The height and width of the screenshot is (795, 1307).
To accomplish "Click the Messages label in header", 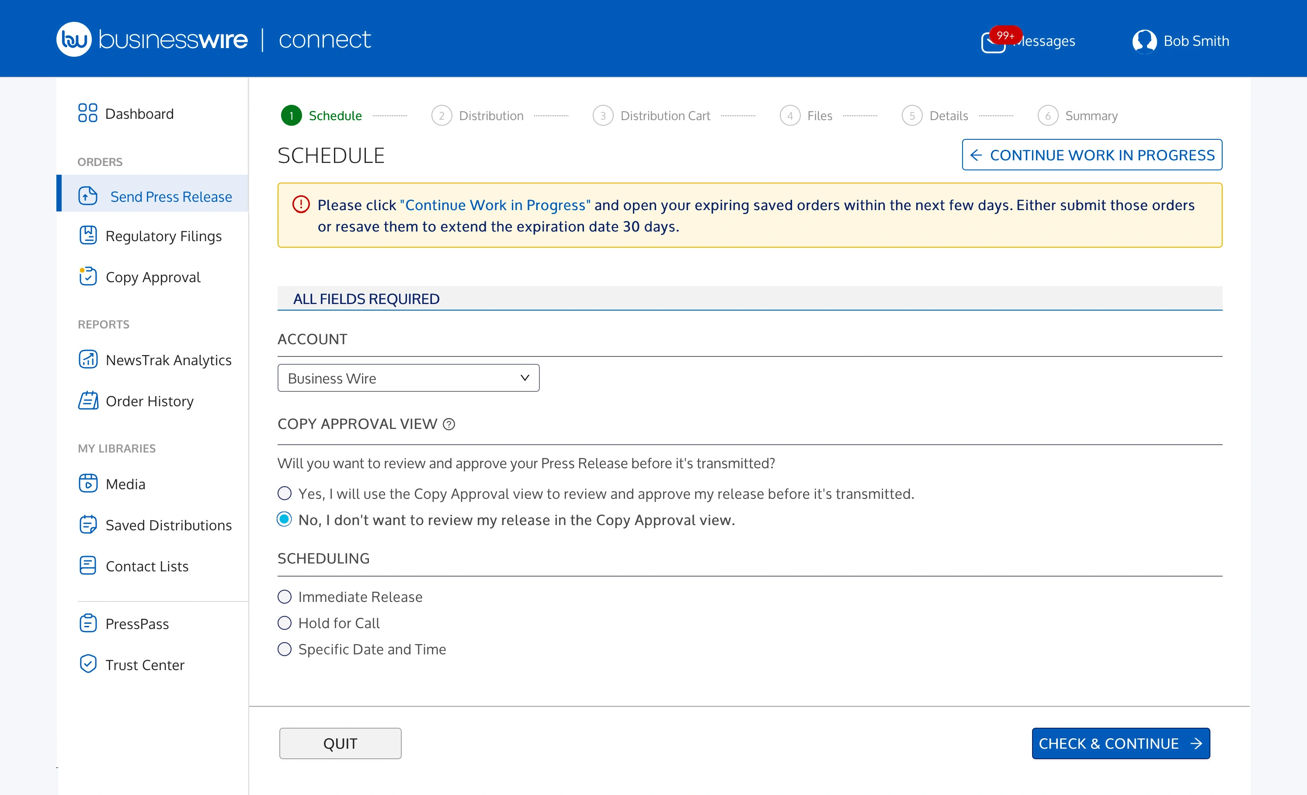I will coord(1044,41).
